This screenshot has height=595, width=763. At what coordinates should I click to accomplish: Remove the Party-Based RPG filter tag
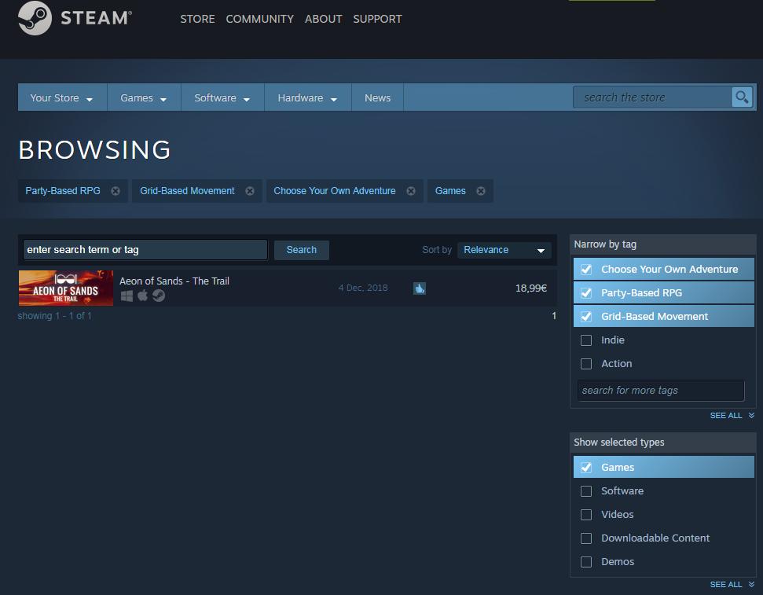[116, 191]
